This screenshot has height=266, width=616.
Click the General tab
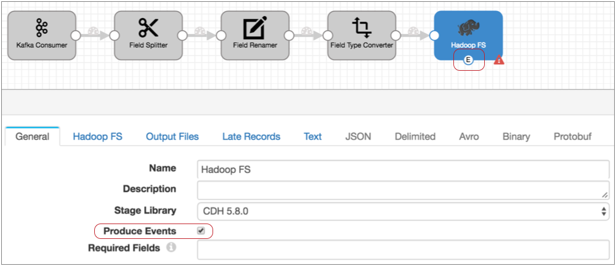point(32,137)
